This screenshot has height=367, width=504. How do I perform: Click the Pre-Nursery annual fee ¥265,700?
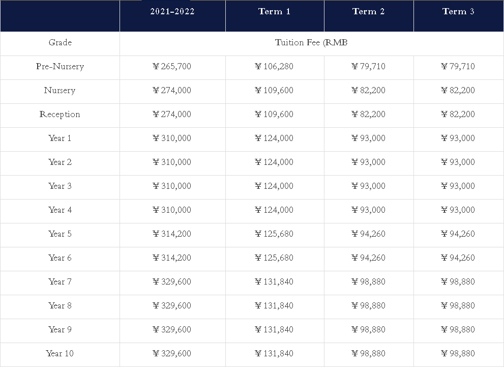(x=172, y=67)
